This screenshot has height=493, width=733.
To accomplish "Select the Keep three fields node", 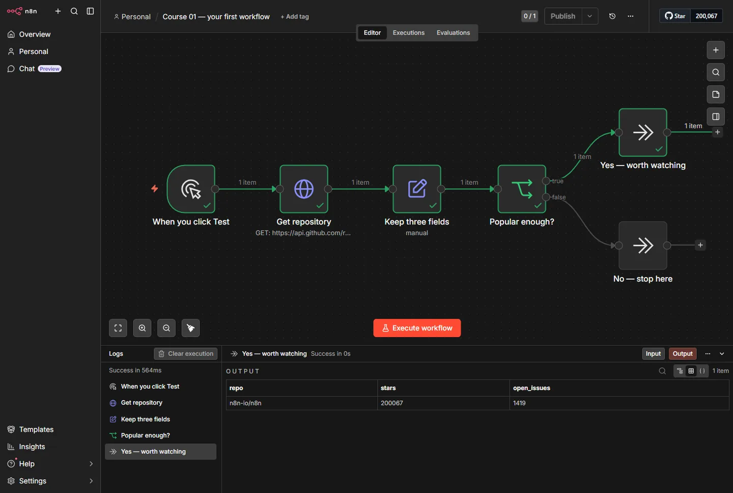I will click(417, 189).
